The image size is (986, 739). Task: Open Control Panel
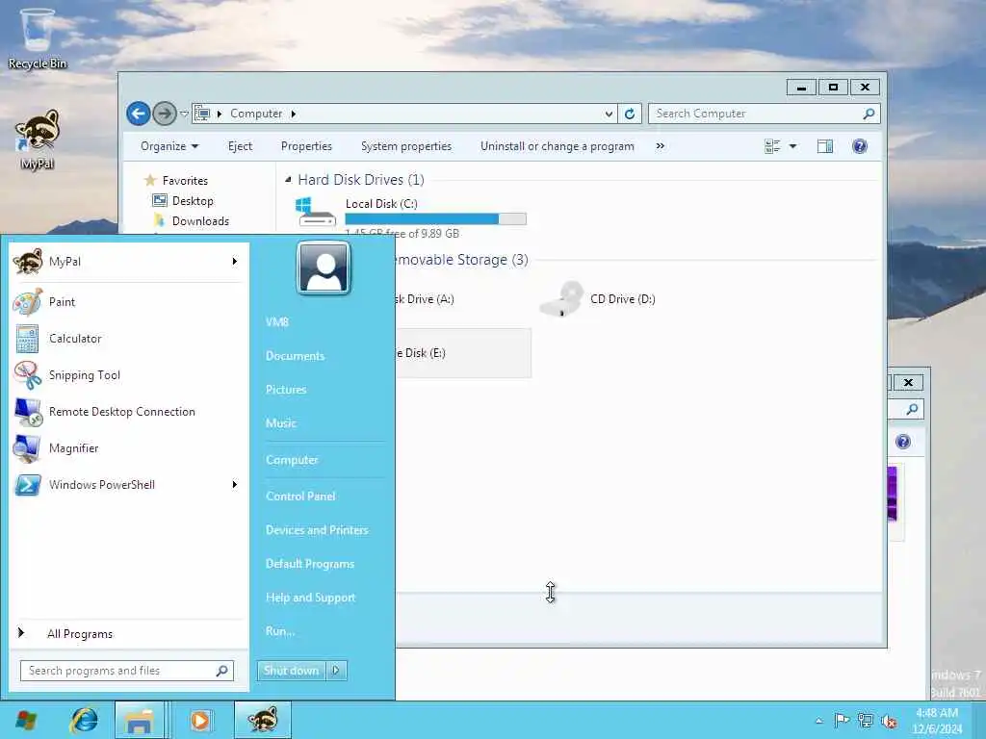(x=300, y=497)
